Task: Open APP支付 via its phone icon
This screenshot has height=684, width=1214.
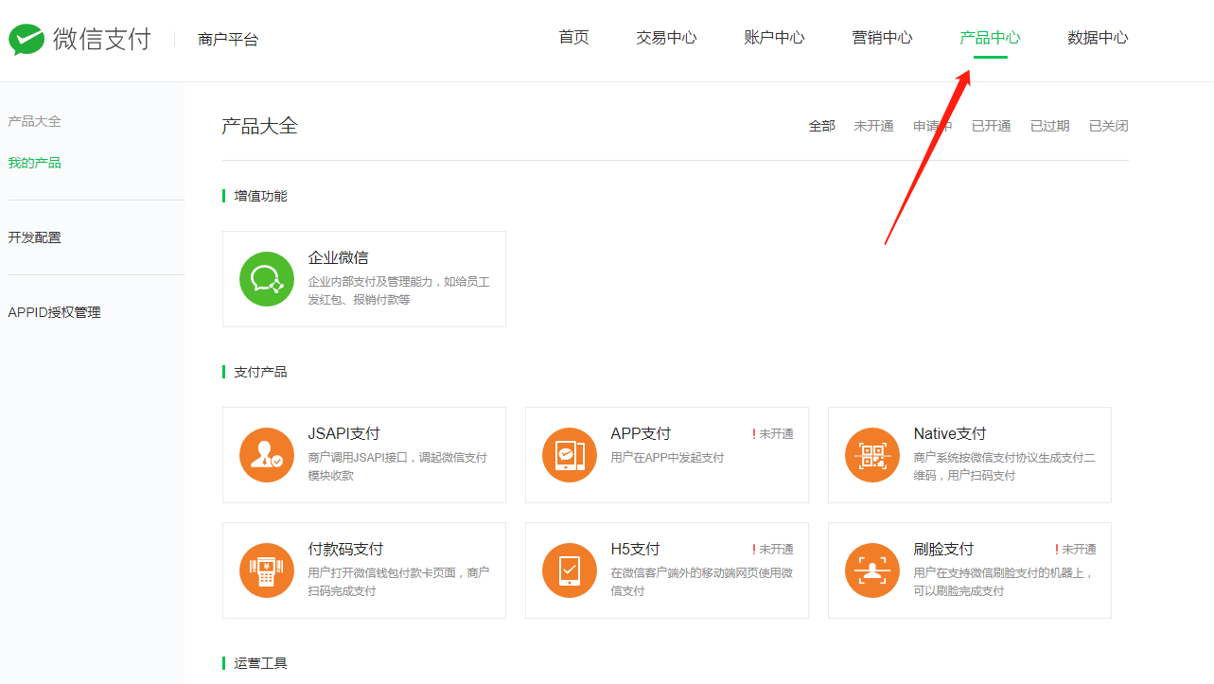Action: tap(569, 455)
